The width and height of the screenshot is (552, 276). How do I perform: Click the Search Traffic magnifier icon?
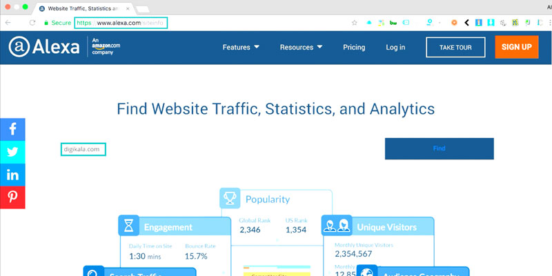94,271
